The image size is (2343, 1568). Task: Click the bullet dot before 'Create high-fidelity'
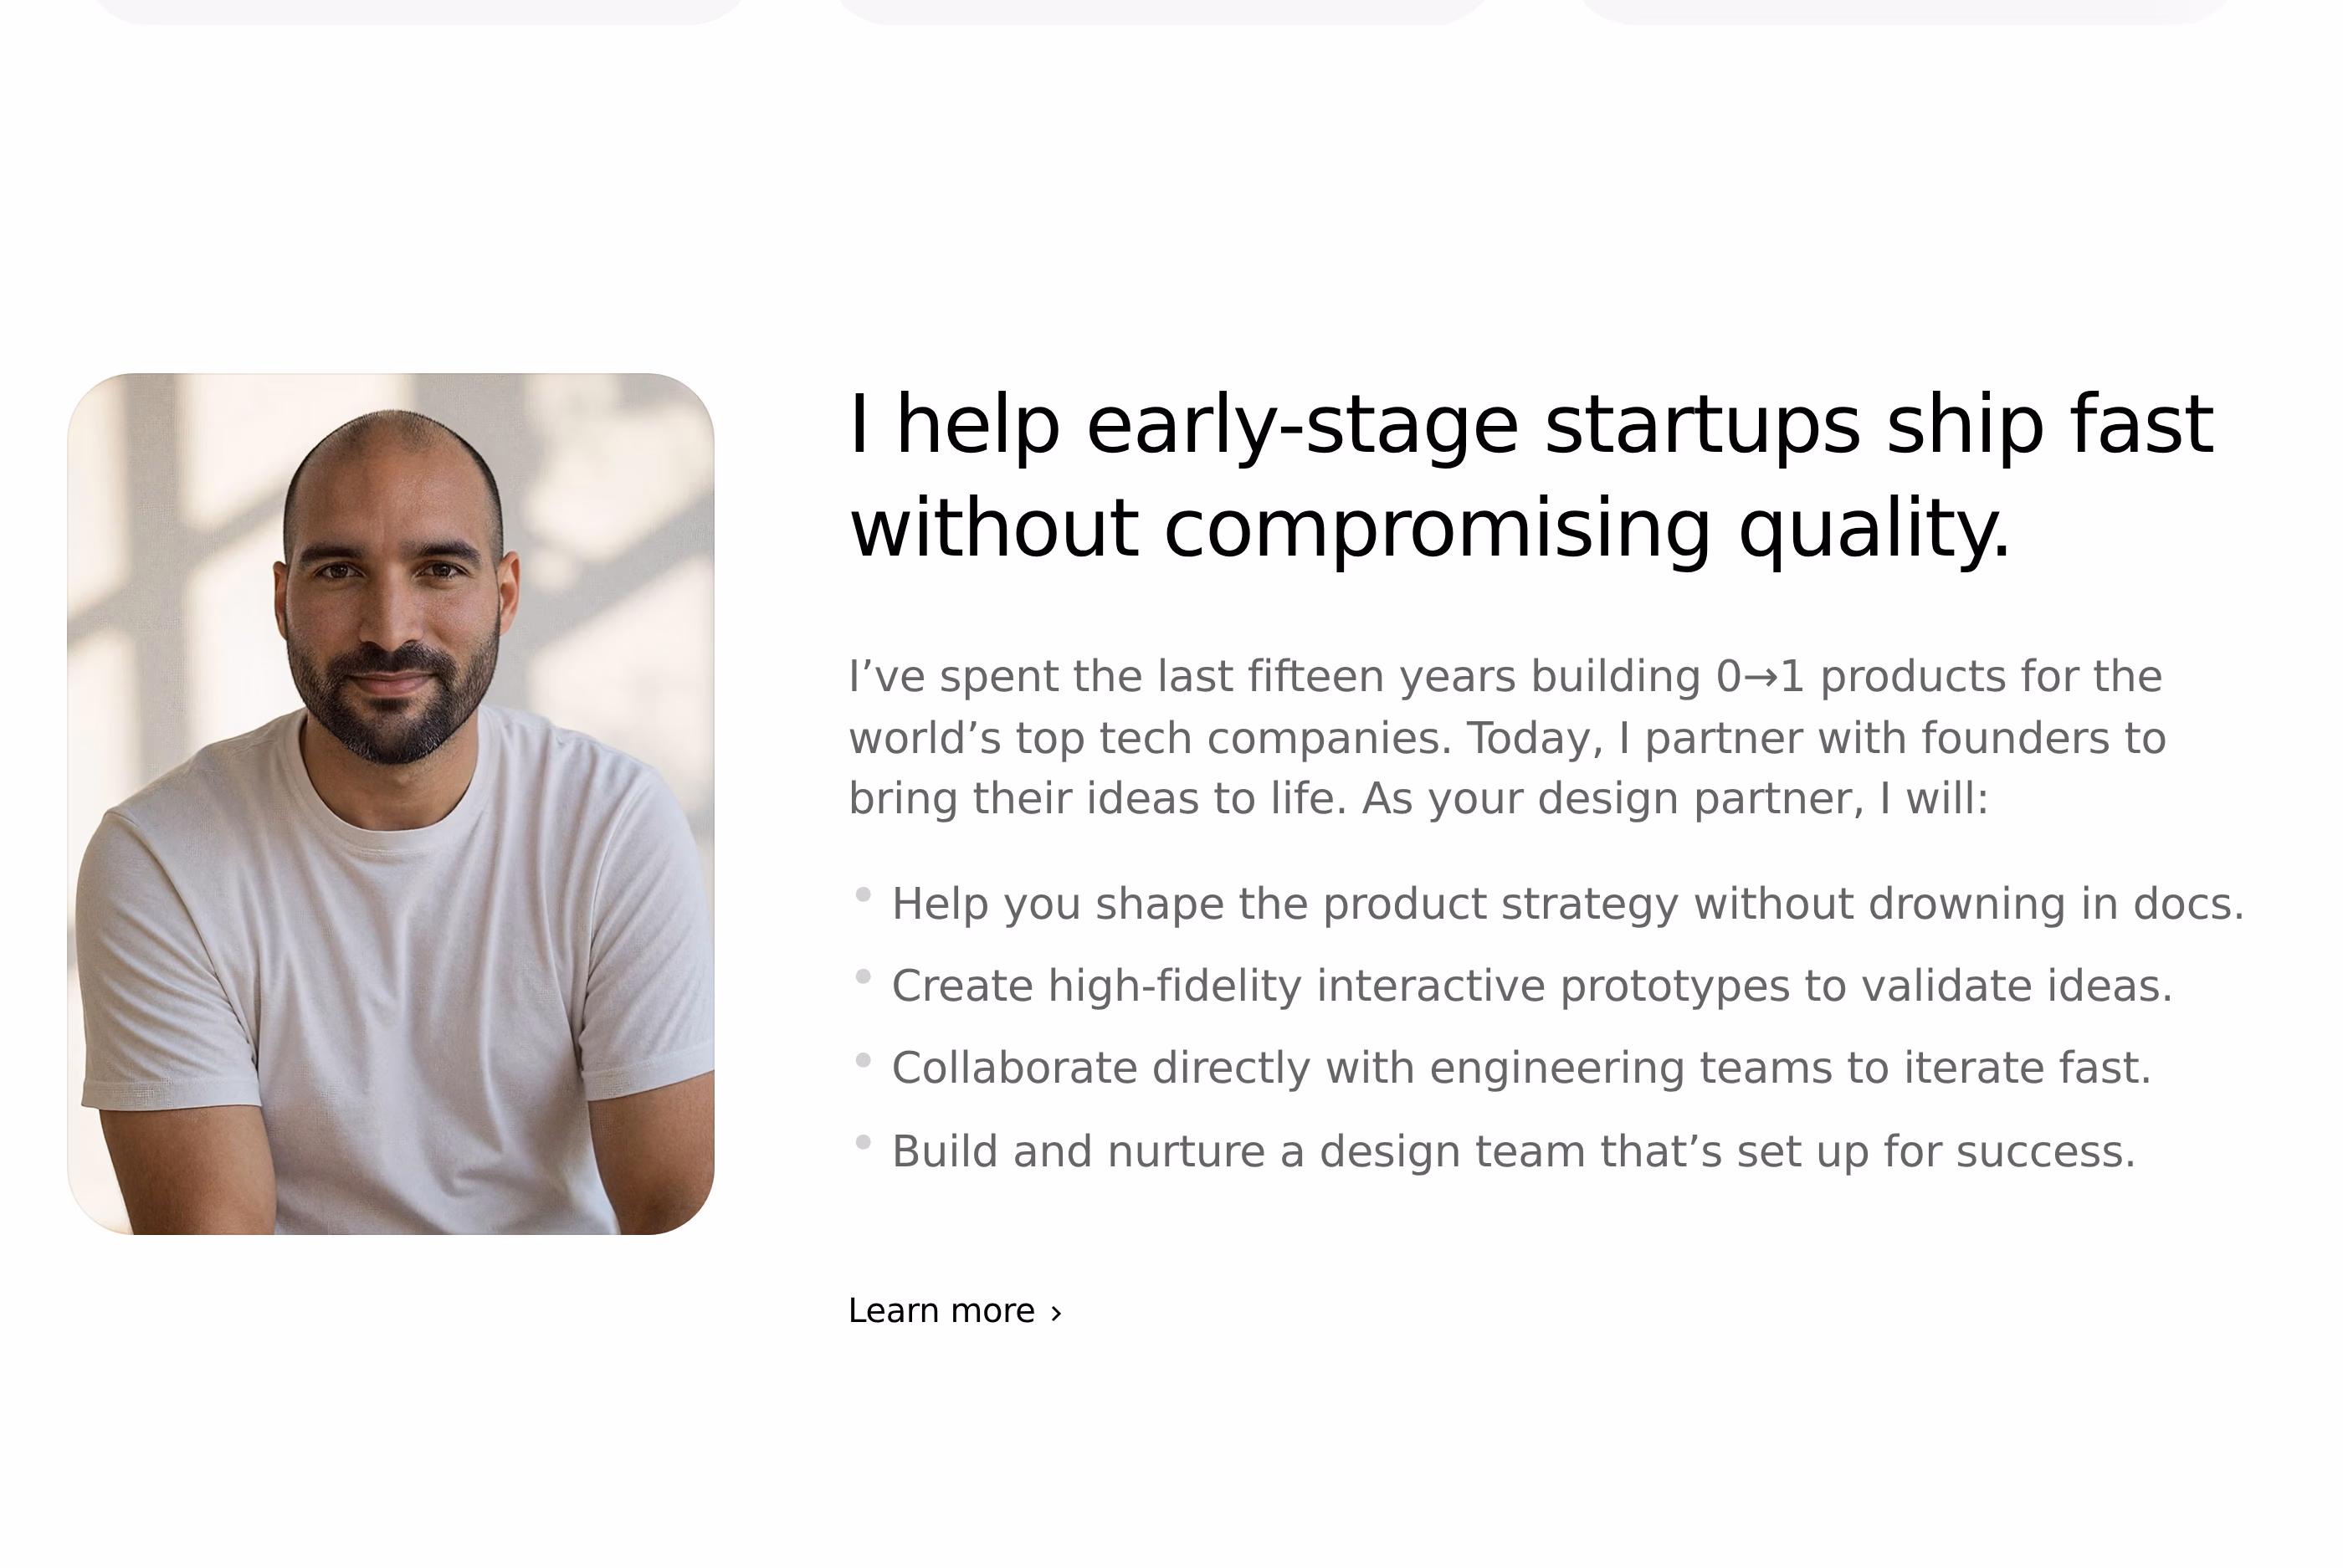tap(863, 977)
